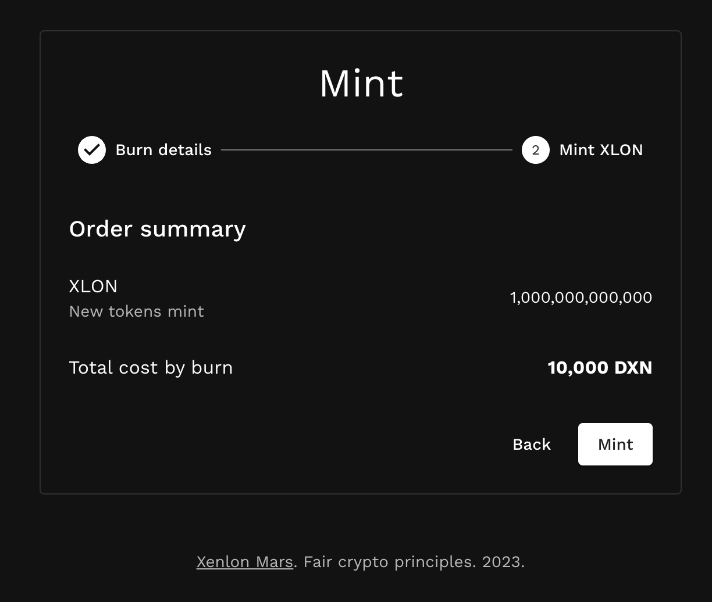Viewport: 712px width, 602px height.
Task: Click the XLON token name in summary
Action: point(93,286)
